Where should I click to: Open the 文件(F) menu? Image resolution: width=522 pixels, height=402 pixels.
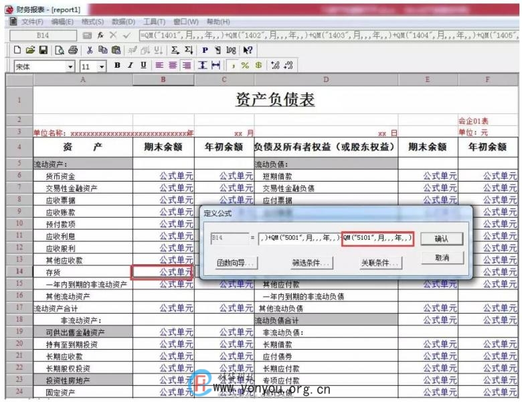(32, 22)
